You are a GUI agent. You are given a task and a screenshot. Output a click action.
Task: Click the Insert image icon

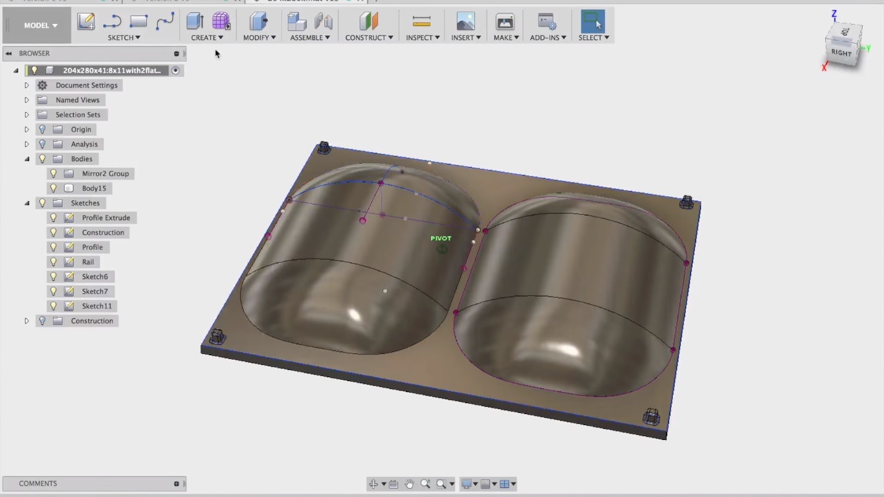pos(465,21)
